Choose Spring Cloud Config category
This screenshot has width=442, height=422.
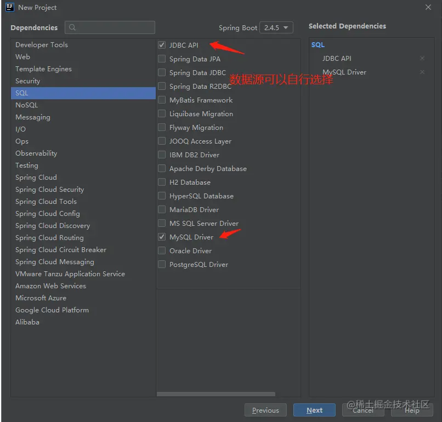pos(83,214)
